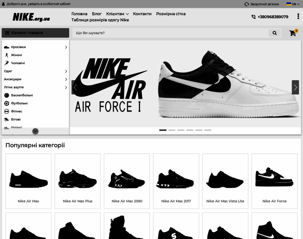303x239 pixels.
Task: Click the phone call icon
Action: [x=253, y=17]
